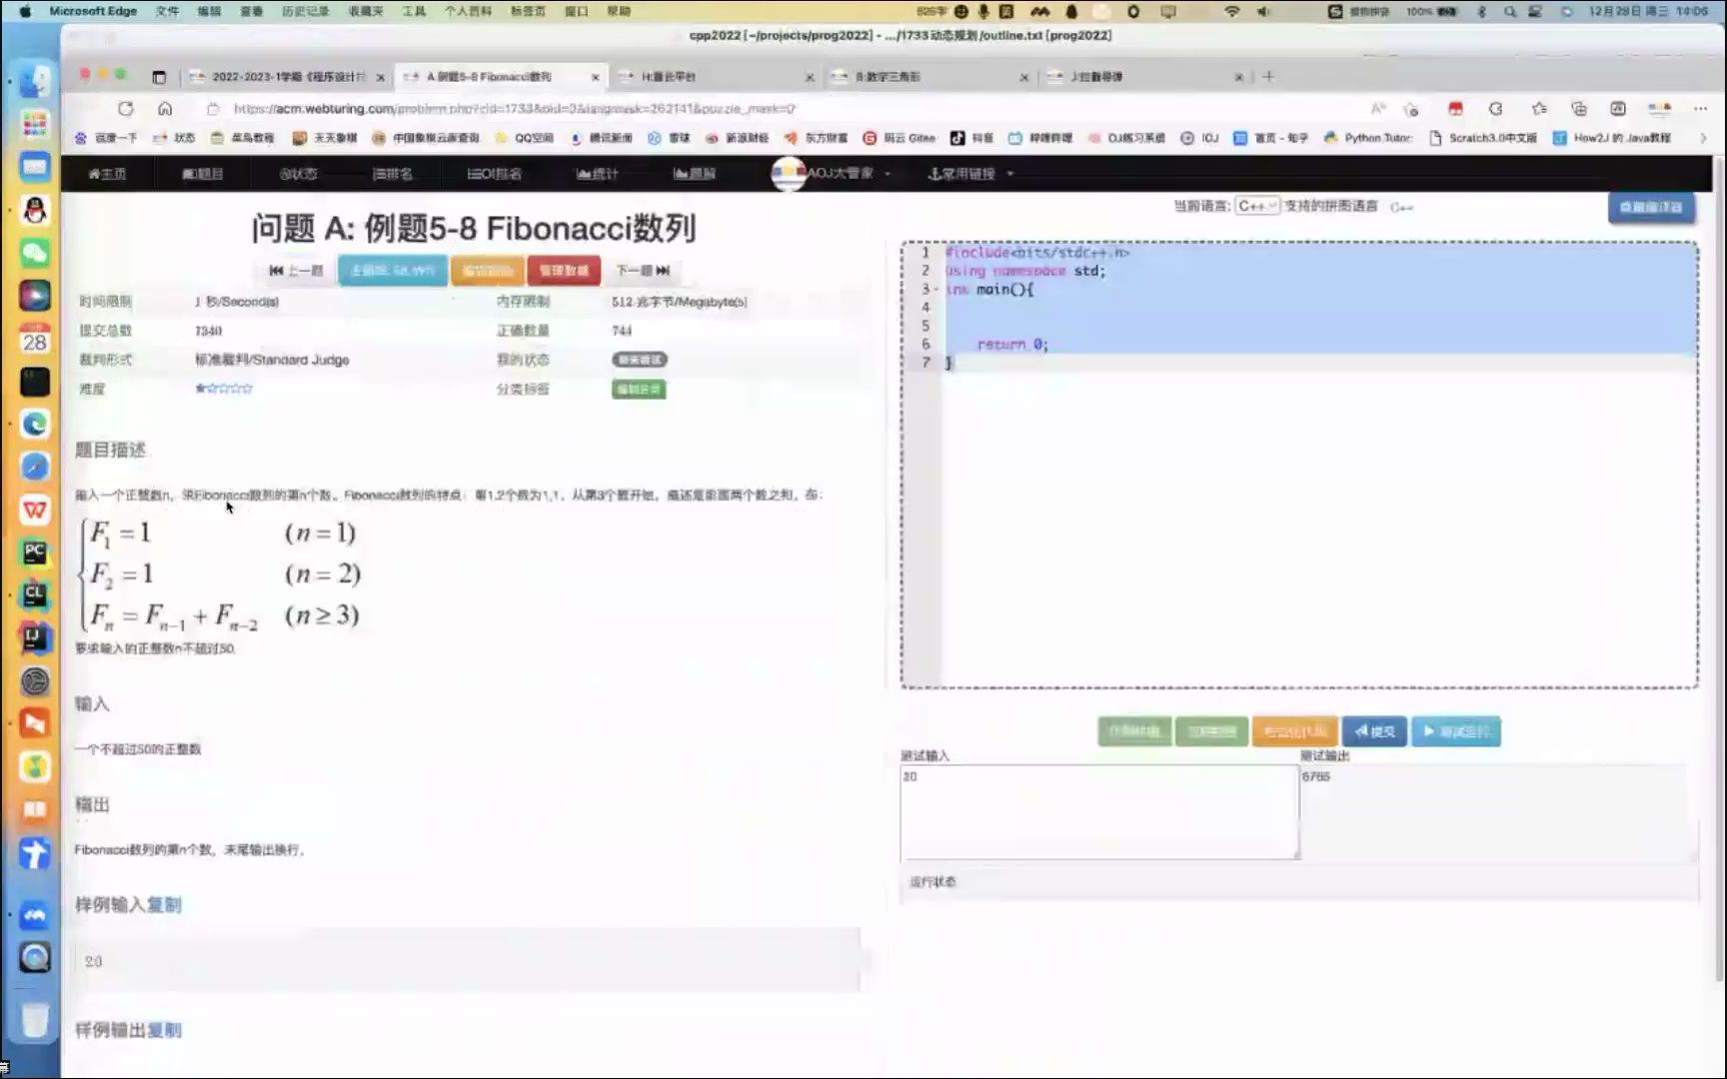Click the second green button below editor
The image size is (1727, 1079).
tap(1211, 731)
